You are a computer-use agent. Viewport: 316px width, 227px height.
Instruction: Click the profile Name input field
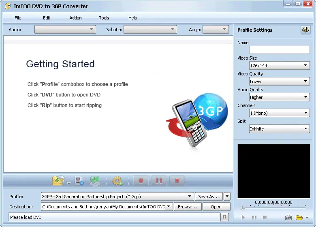tap(279, 50)
